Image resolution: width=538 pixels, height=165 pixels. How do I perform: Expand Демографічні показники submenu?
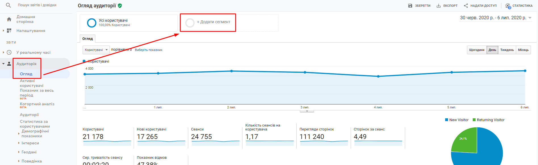(19, 134)
